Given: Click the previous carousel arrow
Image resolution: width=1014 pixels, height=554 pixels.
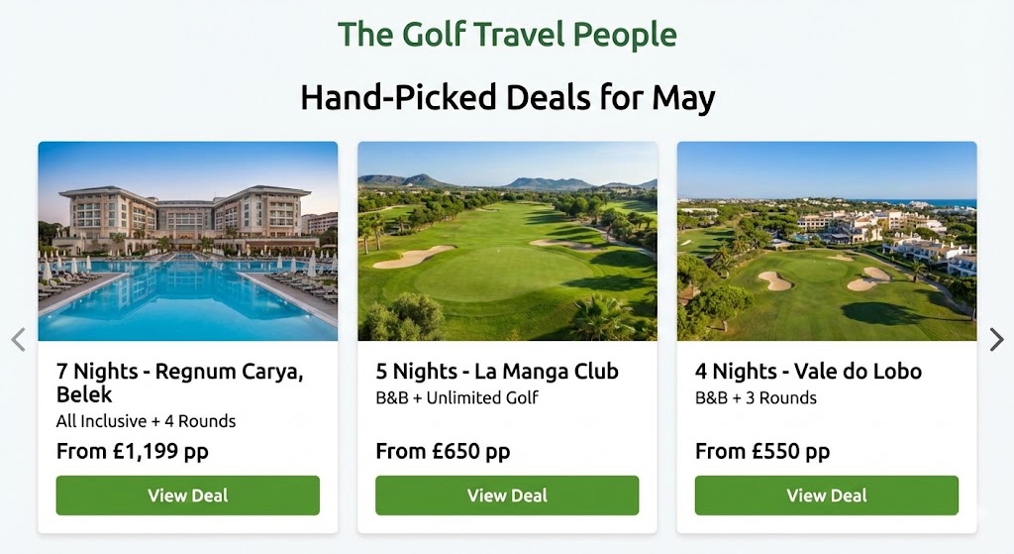Looking at the screenshot, I should 18,340.
